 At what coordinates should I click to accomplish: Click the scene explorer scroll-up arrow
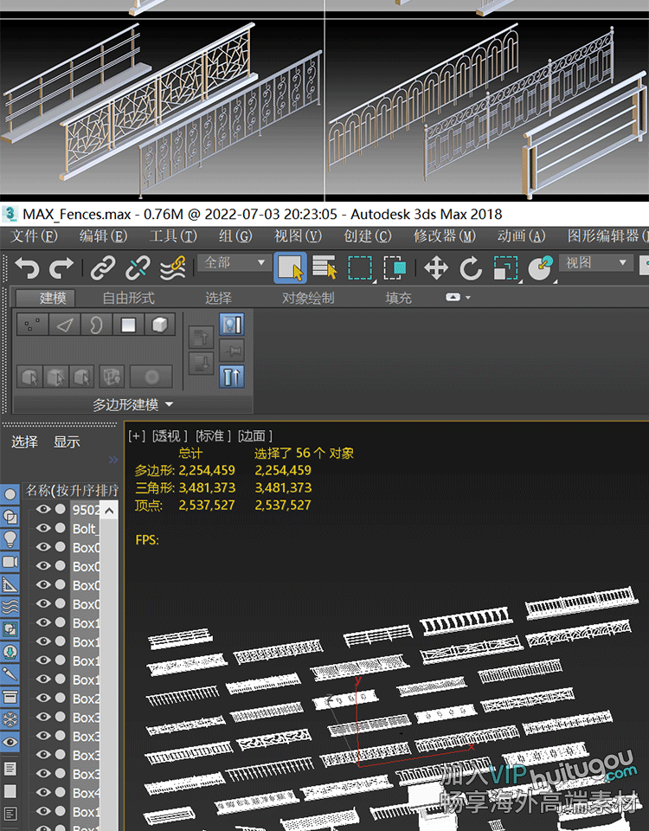point(109,510)
